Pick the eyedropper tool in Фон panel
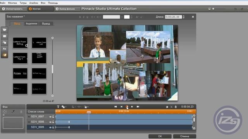 pos(13,112)
